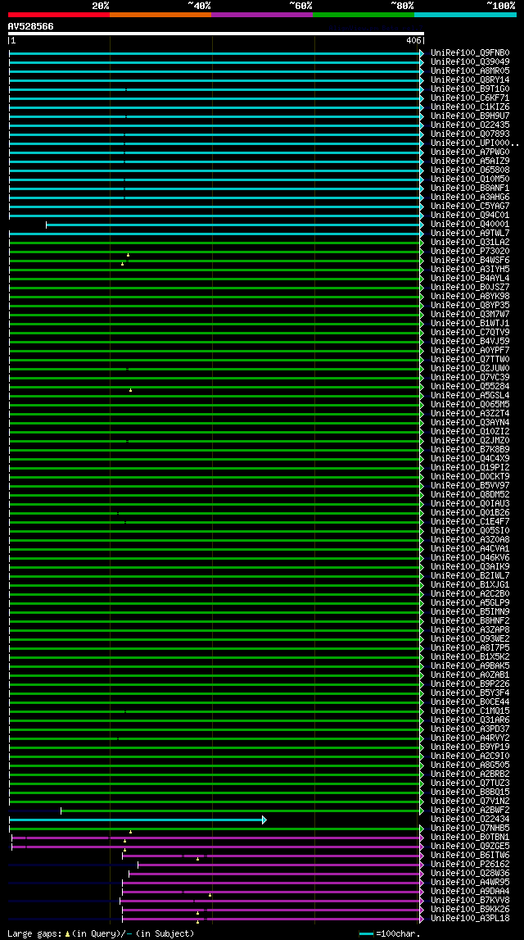The image size is (524, 940).
Task: Open UniRef100_A8YK98 hit
Action: coord(470,296)
